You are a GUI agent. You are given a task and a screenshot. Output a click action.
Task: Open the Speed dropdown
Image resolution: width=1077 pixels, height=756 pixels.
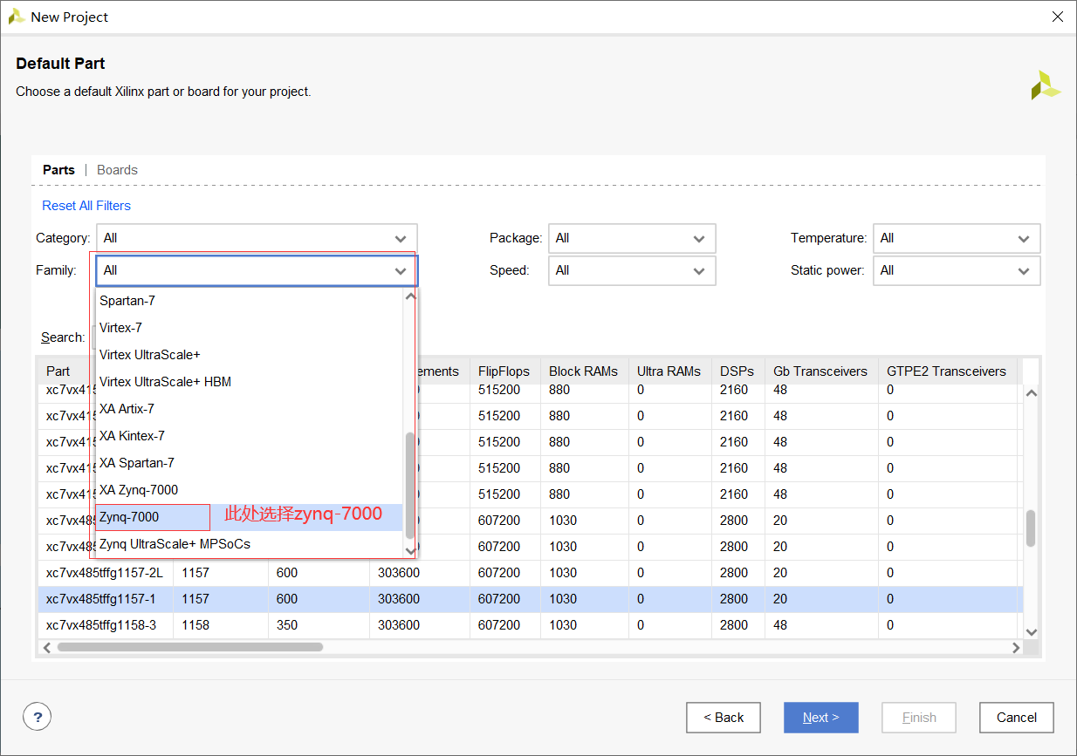tap(632, 270)
